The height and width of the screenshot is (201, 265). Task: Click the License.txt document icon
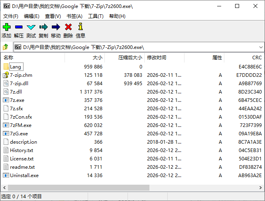tap(6, 159)
